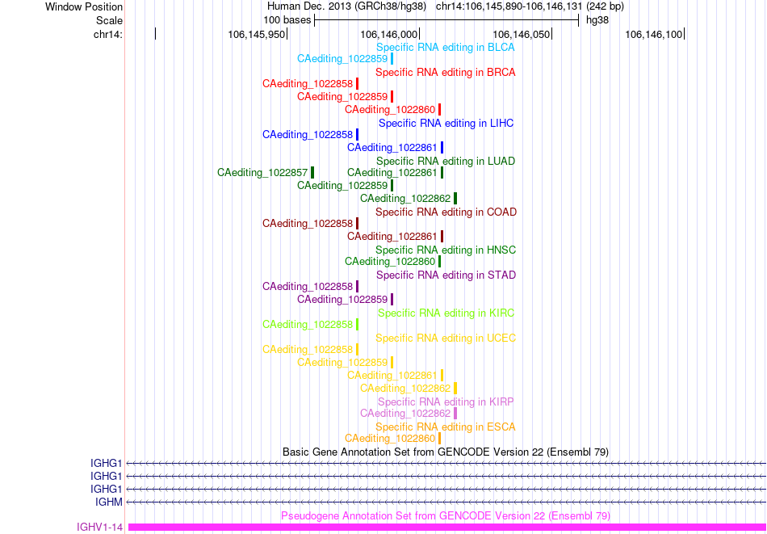
Task: Click the KIRP CAediting_1022862 pink marker
Action: coord(455,413)
